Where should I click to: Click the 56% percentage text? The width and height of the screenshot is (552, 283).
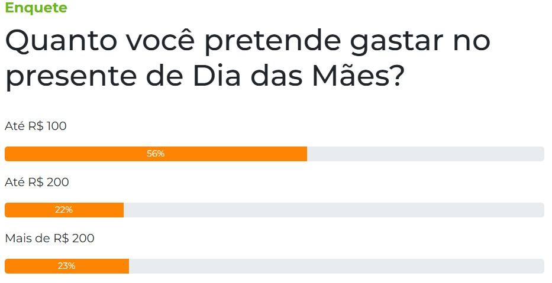[156, 154]
